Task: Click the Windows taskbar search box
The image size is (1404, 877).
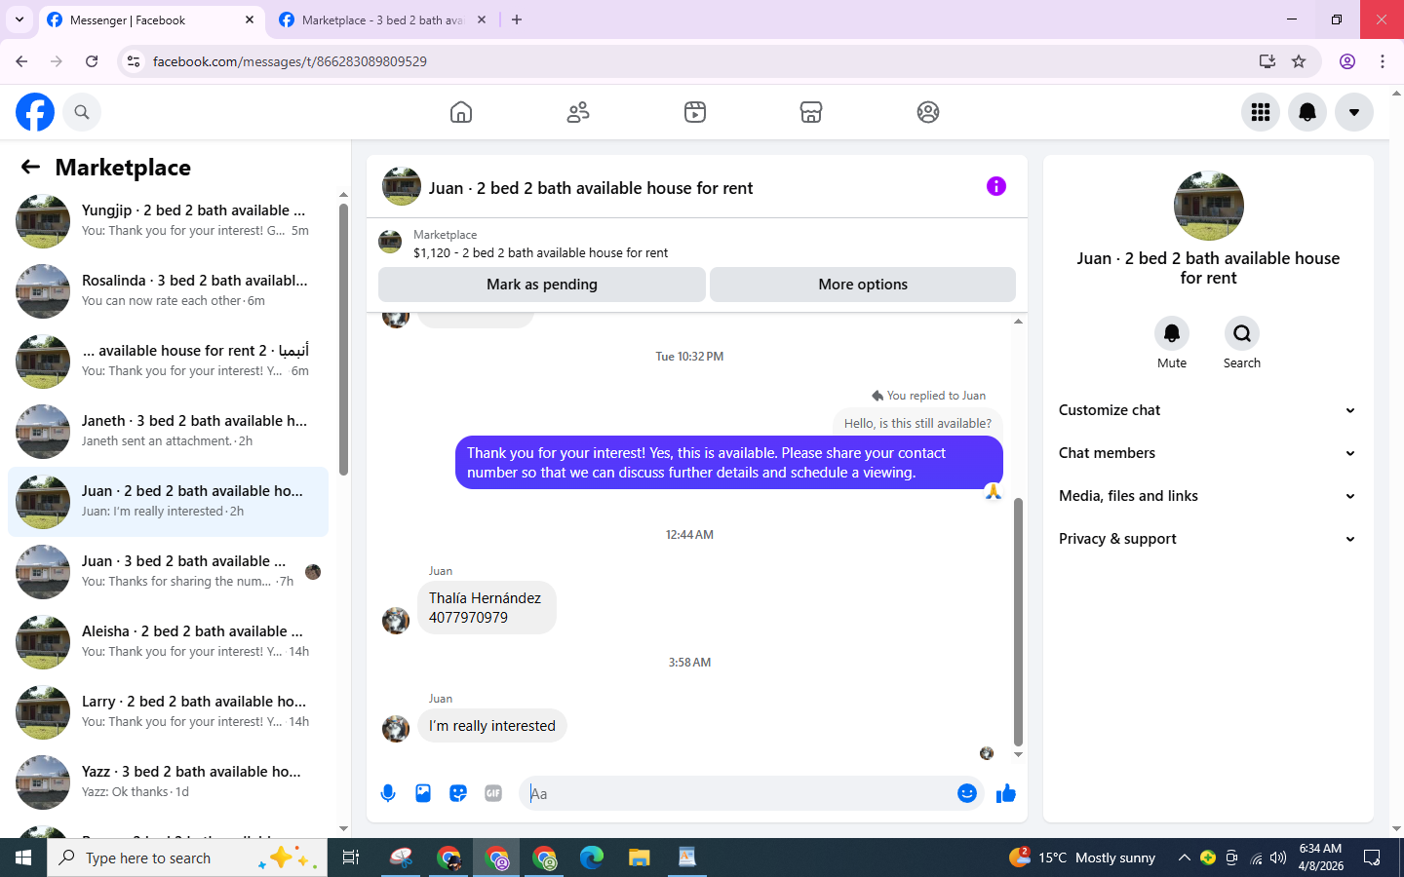Action: [x=187, y=858]
